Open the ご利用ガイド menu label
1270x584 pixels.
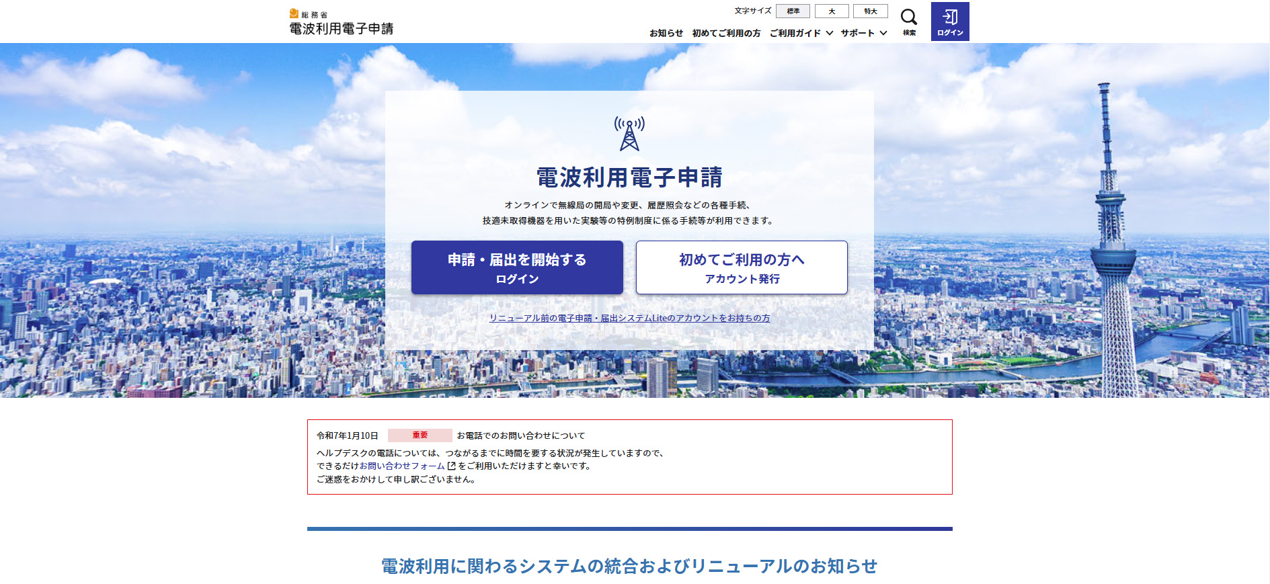click(795, 33)
